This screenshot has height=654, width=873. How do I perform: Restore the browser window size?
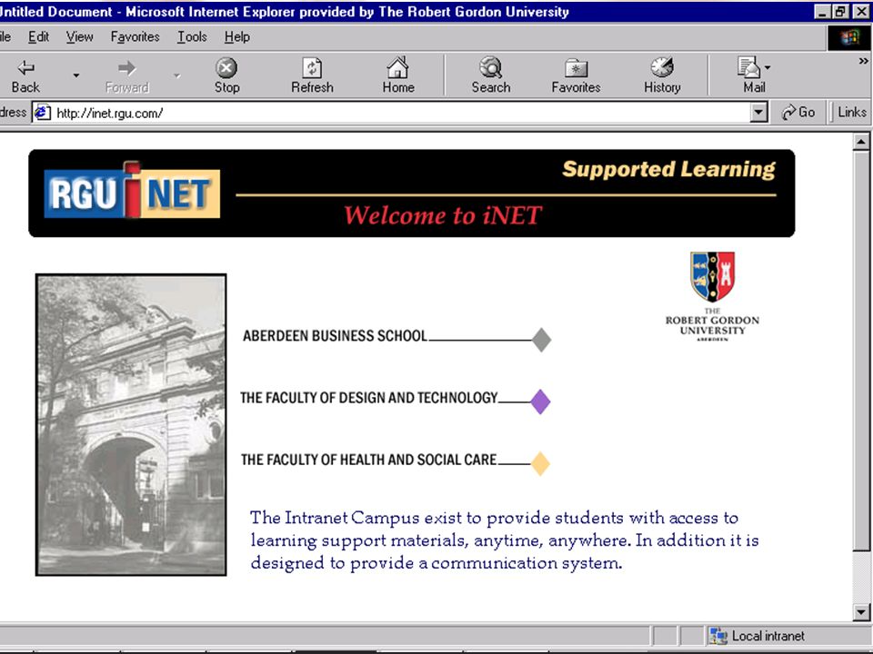click(x=840, y=11)
